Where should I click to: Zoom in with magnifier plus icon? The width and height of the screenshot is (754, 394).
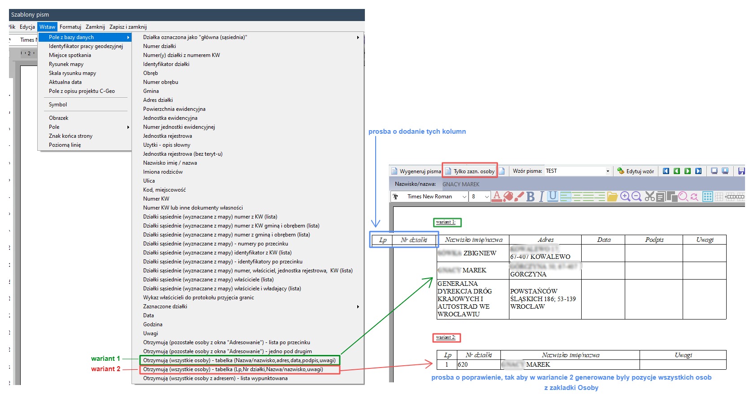pos(625,196)
